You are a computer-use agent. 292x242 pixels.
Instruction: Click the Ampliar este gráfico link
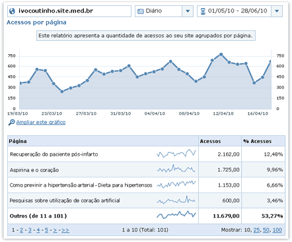[x=41, y=122]
